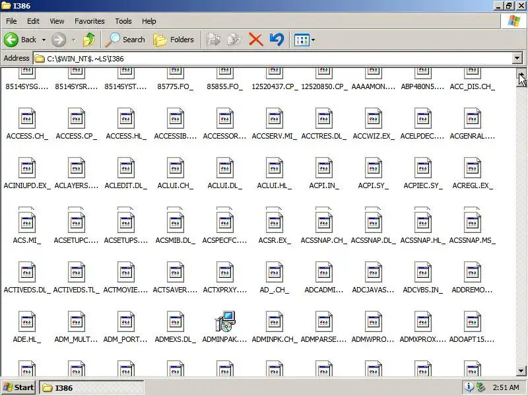The image size is (528, 396).
Task: Click the green Back arrow icon
Action: coord(11,40)
